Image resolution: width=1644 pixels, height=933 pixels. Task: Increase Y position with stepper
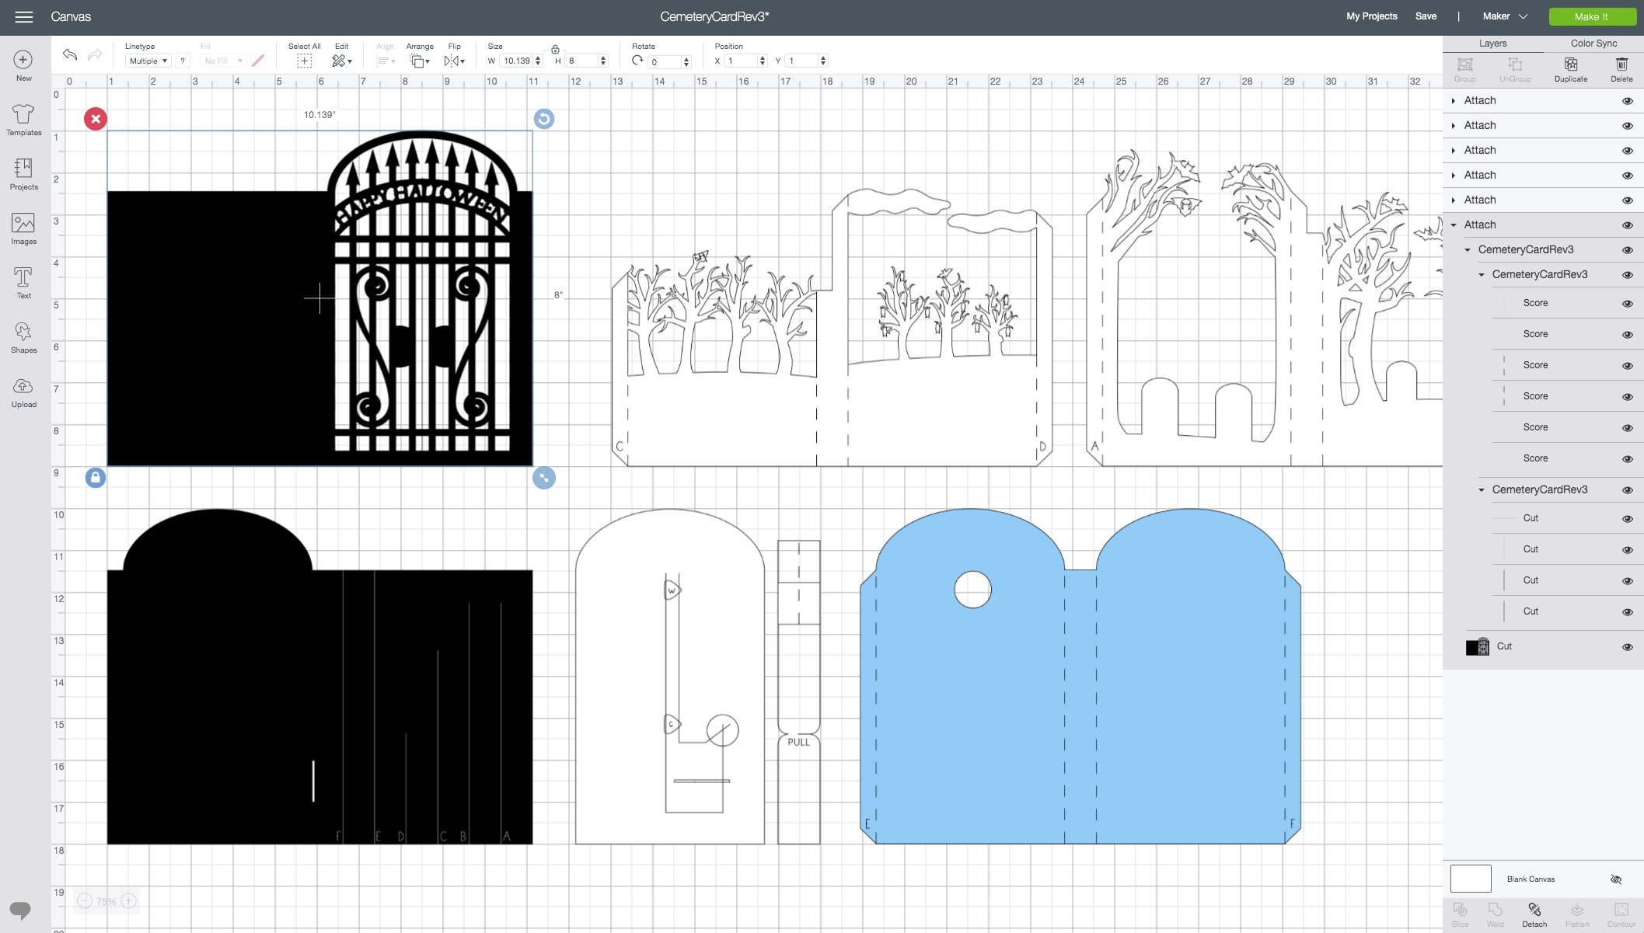tap(823, 57)
